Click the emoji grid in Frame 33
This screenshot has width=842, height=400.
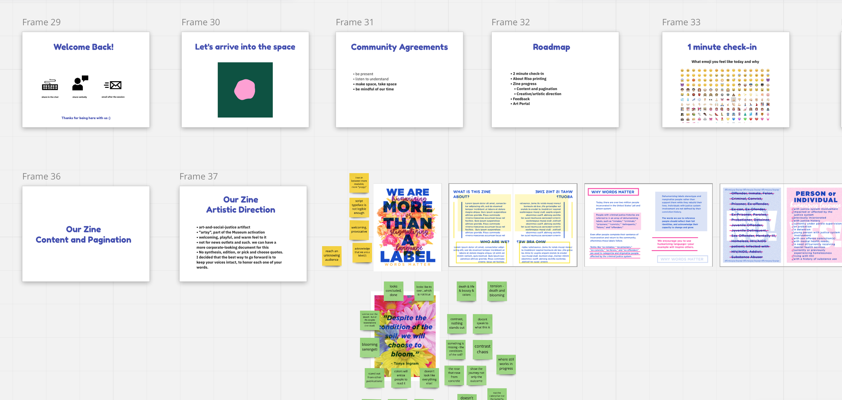pos(725,95)
